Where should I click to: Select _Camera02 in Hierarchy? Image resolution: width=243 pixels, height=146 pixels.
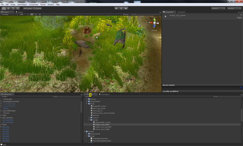click(7, 99)
